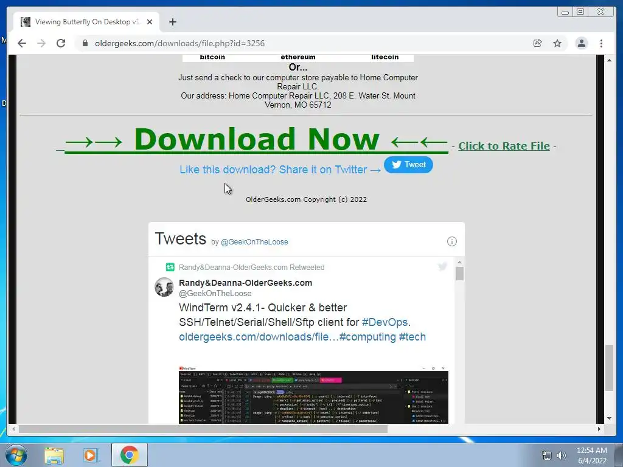
Task: Click the @GeekOnTheLoose handle under author name
Action: pos(215,294)
